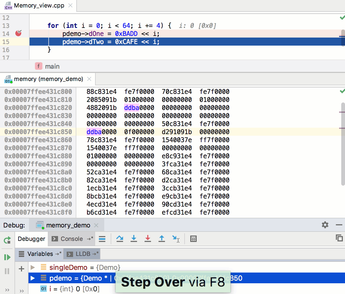Click the Detach Variables tab arrow icon
345x294 pixels.
[58, 253]
